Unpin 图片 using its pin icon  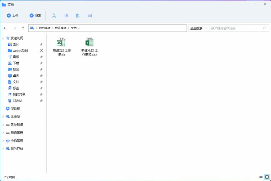click(41, 44)
